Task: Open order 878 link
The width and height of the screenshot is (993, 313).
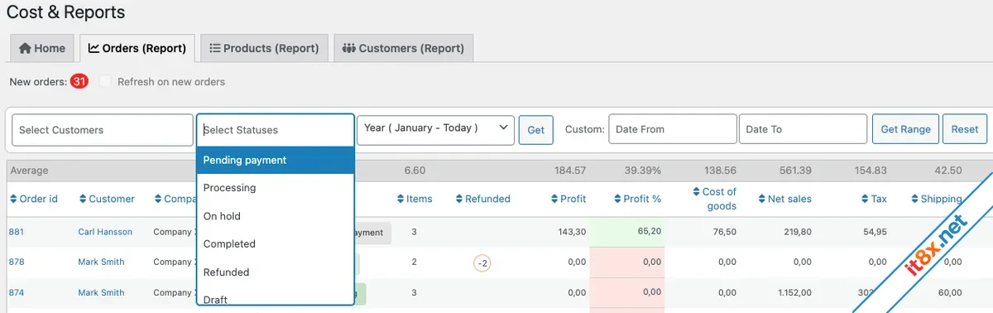Action: click(x=17, y=262)
